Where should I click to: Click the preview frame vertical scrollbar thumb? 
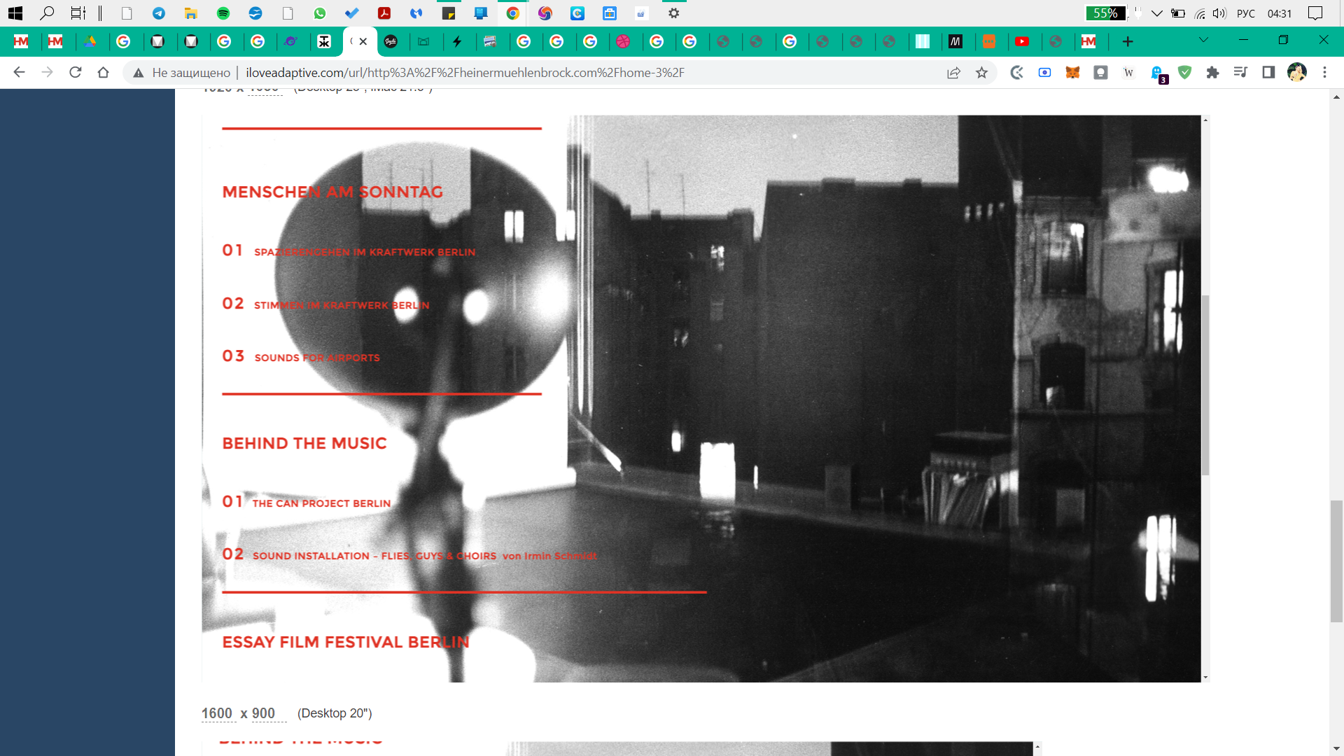[x=1205, y=385]
